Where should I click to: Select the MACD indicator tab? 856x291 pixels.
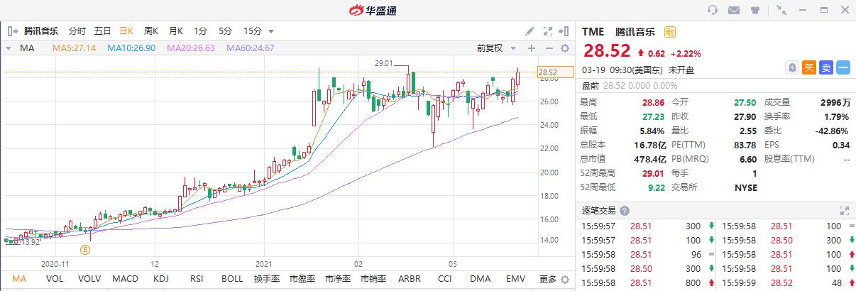[x=125, y=279]
